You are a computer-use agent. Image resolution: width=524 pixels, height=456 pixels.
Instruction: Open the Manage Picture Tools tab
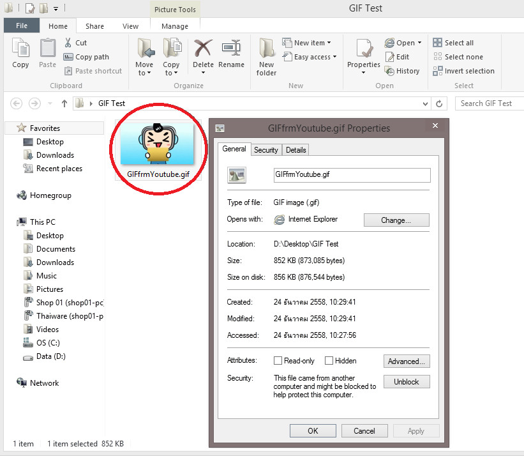pos(175,26)
